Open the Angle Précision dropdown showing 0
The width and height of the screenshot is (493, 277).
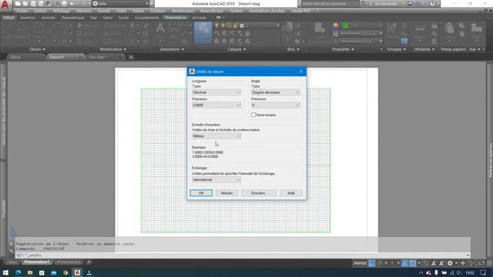click(x=276, y=105)
